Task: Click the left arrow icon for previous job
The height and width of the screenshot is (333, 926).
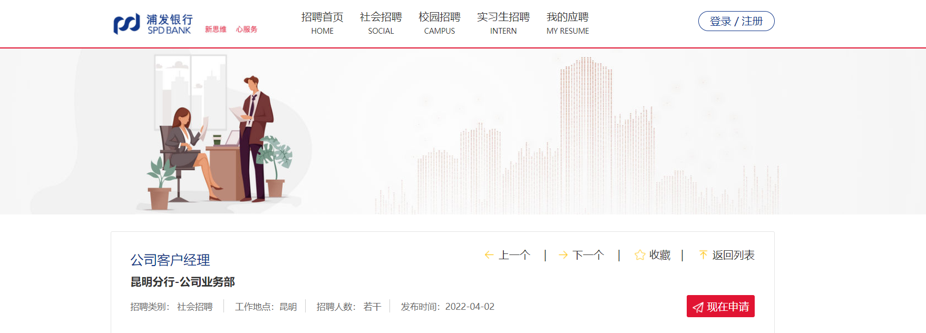Action: tap(489, 255)
